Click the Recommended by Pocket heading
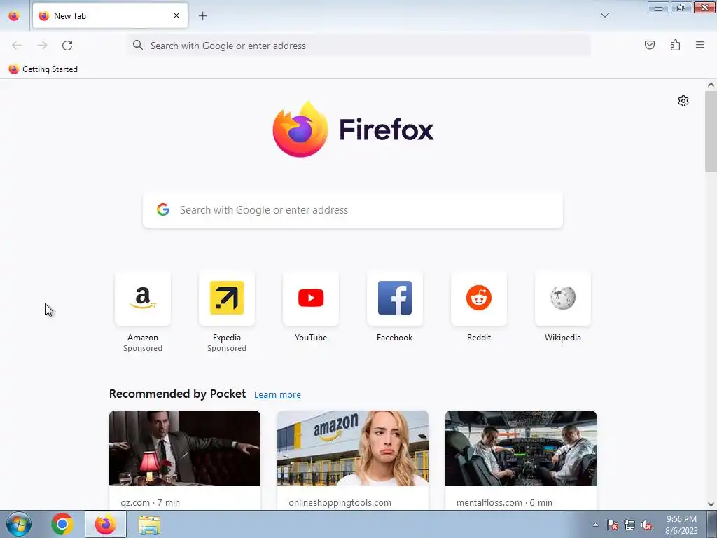This screenshot has height=538, width=717. [x=177, y=394]
